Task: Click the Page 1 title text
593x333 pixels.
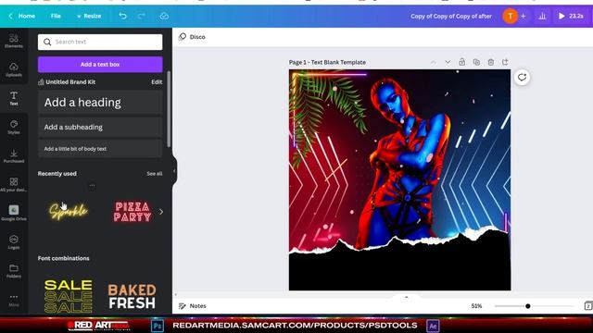Action: coord(327,62)
